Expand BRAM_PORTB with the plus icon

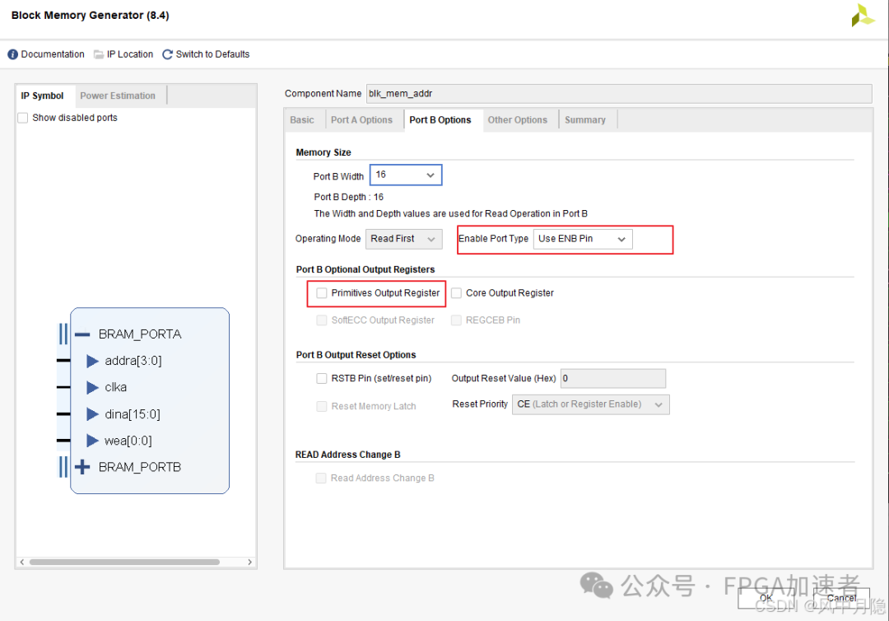tap(82, 467)
